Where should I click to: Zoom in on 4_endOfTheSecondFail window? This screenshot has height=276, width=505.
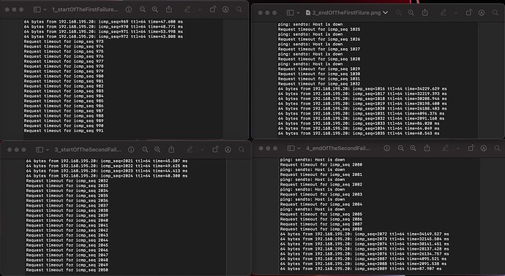413,148
